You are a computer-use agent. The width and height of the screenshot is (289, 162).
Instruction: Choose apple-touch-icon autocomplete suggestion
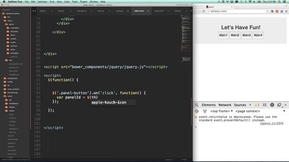click(113, 103)
